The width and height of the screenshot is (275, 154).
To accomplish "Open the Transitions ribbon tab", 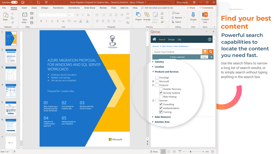I will tap(58, 8).
